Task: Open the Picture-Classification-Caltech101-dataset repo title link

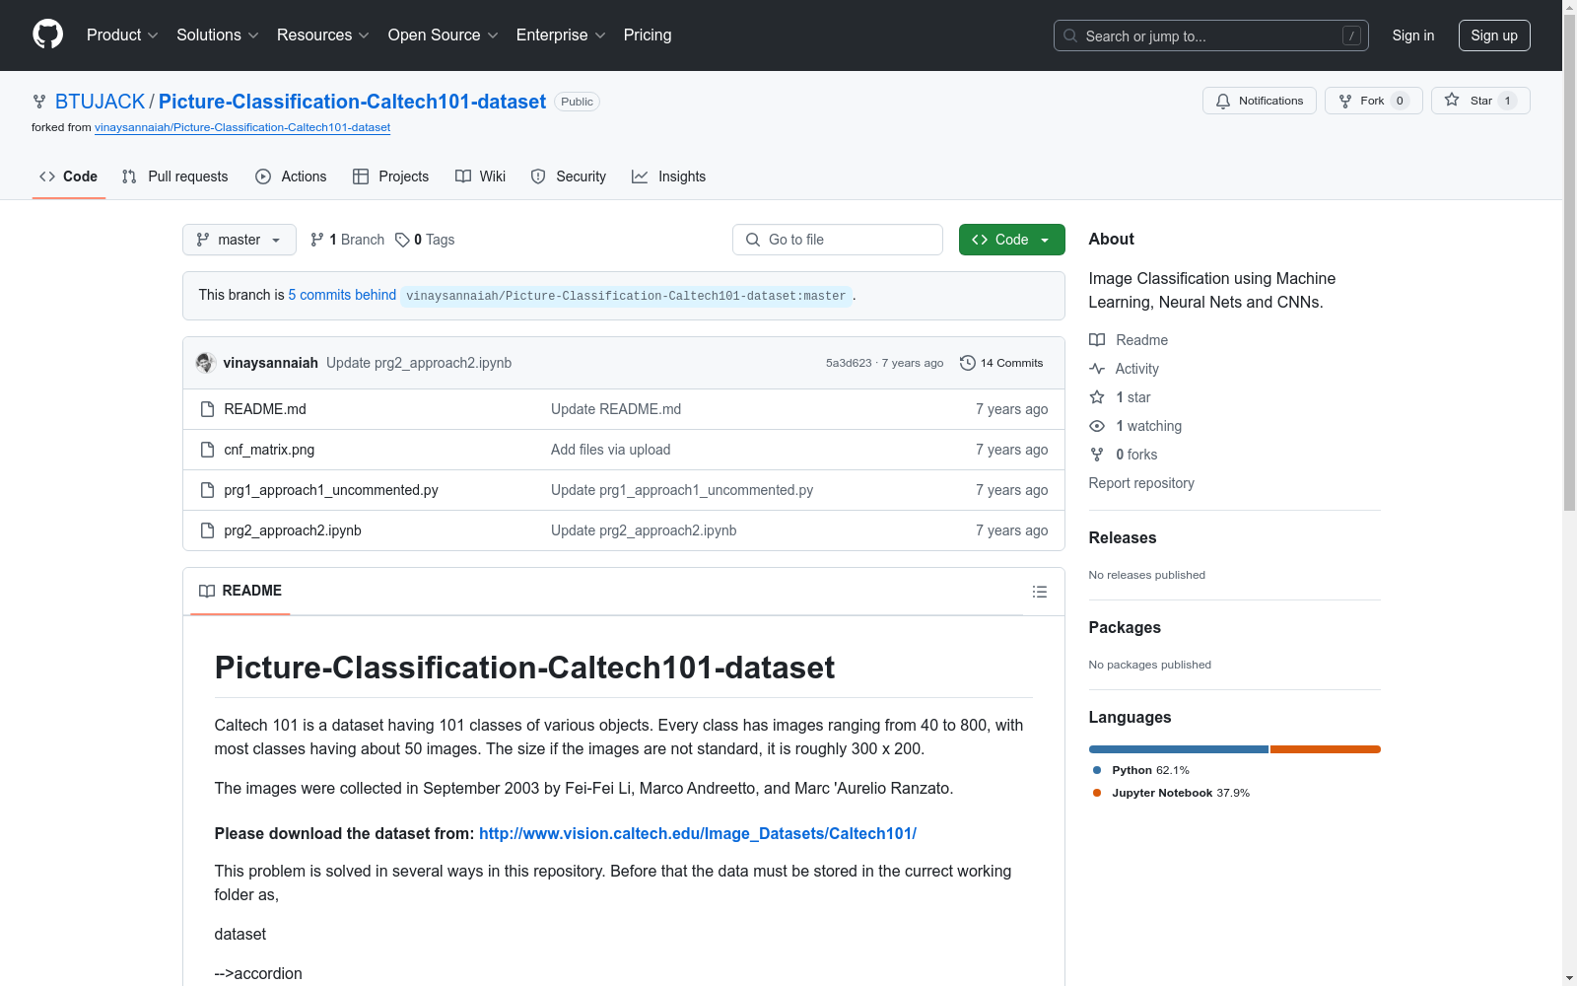Action: pos(352,102)
